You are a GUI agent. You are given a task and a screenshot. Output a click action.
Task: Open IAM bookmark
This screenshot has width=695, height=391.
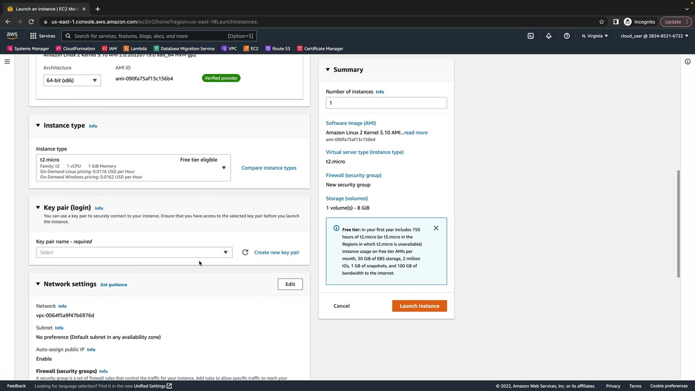pos(109,48)
